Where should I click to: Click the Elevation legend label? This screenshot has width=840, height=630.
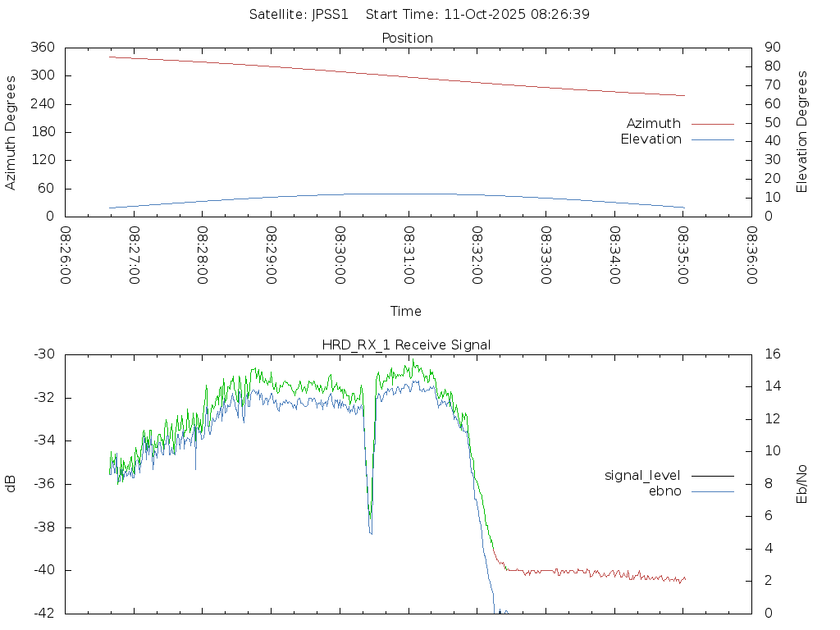point(651,139)
